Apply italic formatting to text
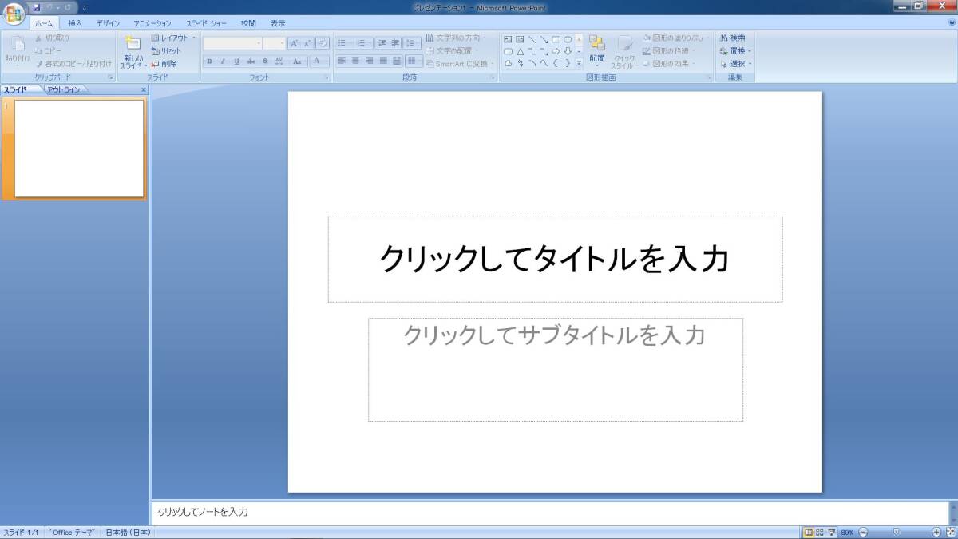This screenshot has height=539, width=958. coord(222,61)
